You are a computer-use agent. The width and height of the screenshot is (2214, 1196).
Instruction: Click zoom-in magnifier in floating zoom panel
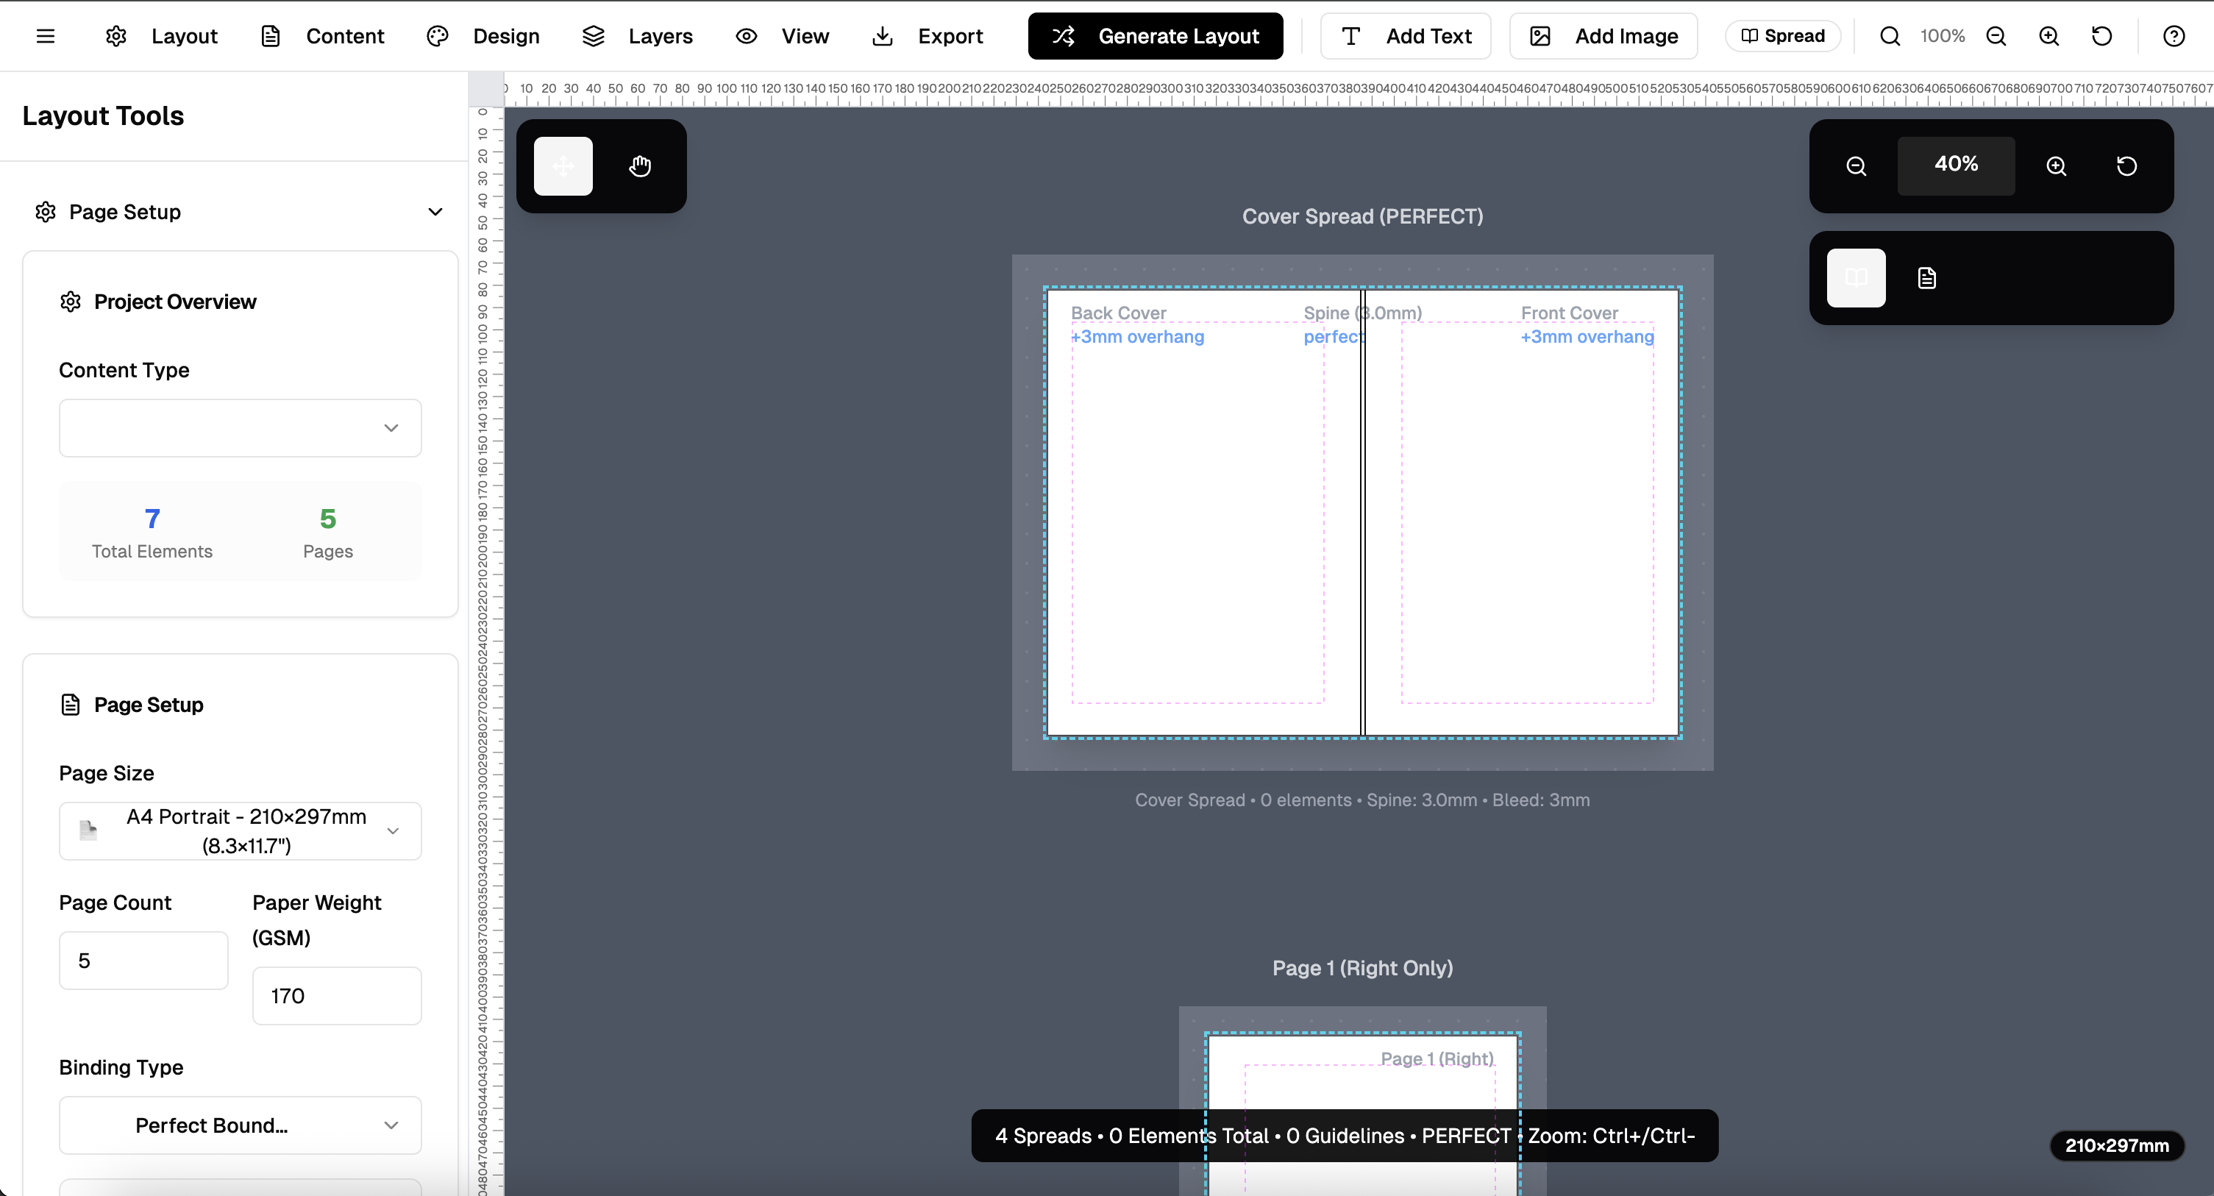click(x=2057, y=165)
